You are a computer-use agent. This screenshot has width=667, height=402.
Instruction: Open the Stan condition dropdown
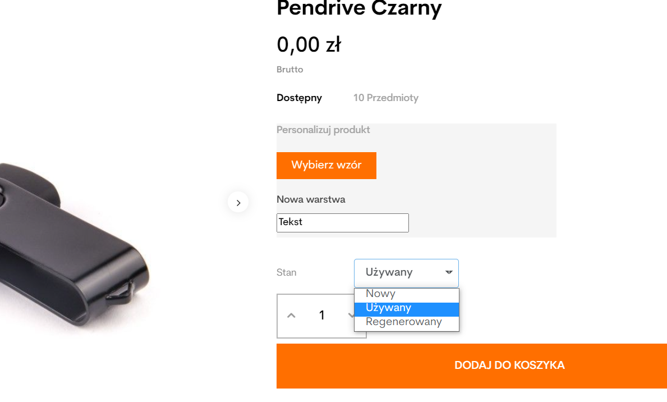point(406,273)
